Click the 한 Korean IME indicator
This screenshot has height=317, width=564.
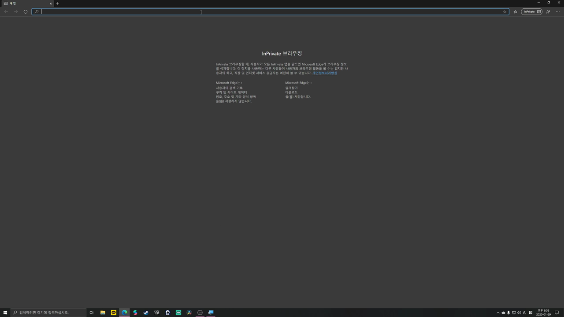pos(531,313)
